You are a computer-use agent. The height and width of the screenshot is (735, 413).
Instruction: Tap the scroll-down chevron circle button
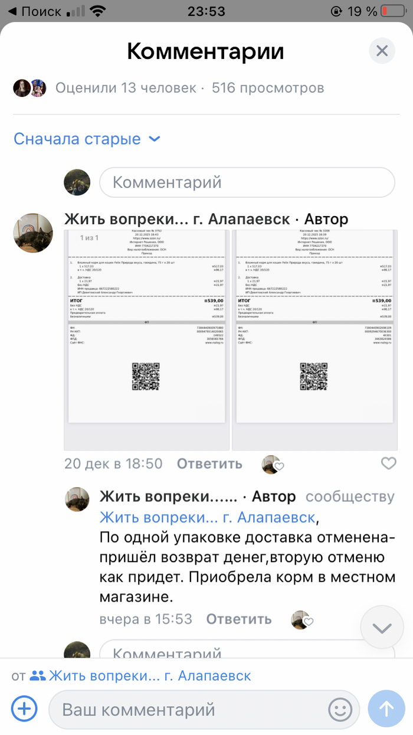pyautogui.click(x=382, y=628)
